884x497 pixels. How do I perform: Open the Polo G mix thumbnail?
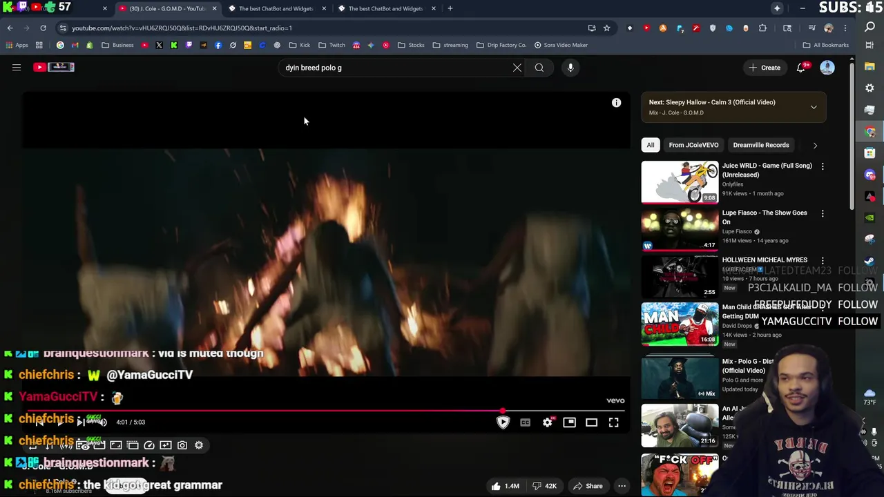click(x=680, y=377)
